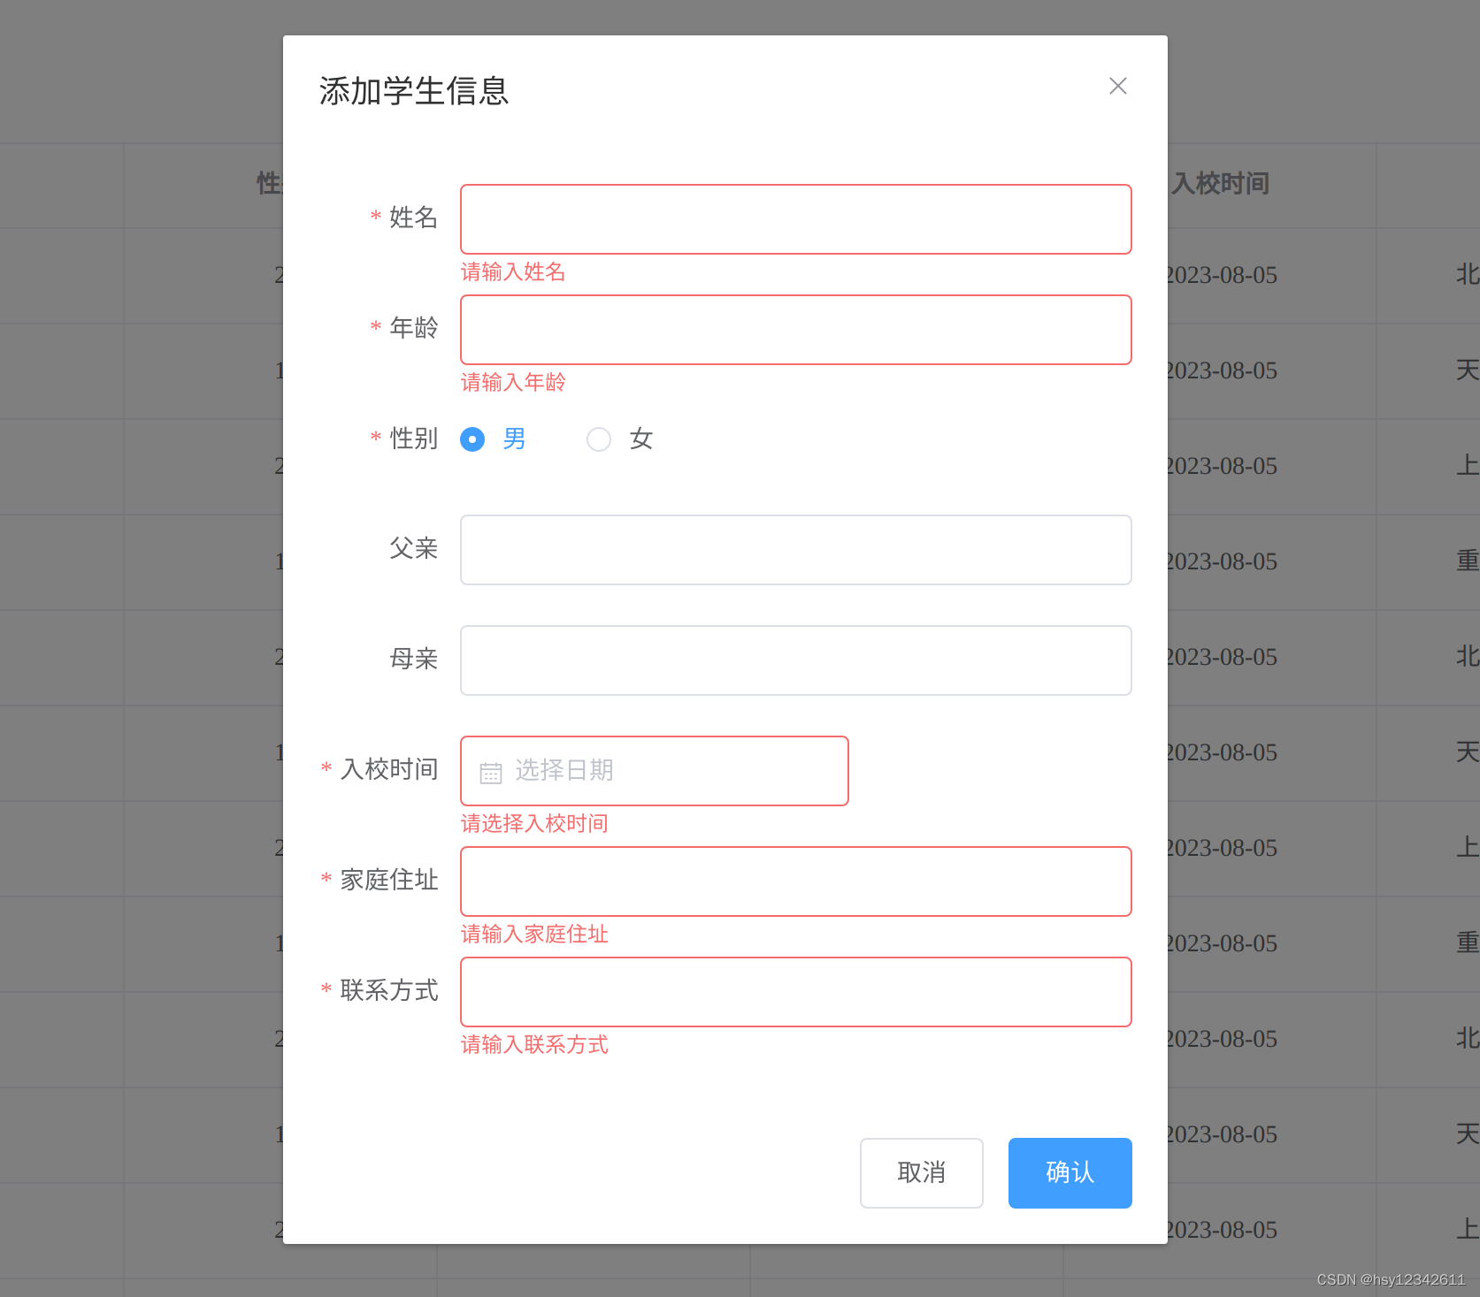Click the 性别 field label
Viewport: 1480px width, 1297px height.
(x=412, y=439)
